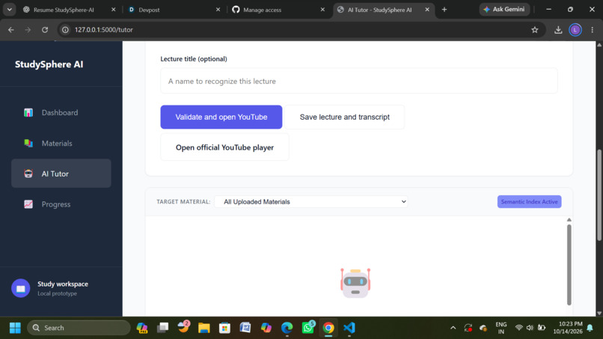Open the Chrome three-dot menu
The width and height of the screenshot is (603, 339).
click(593, 30)
